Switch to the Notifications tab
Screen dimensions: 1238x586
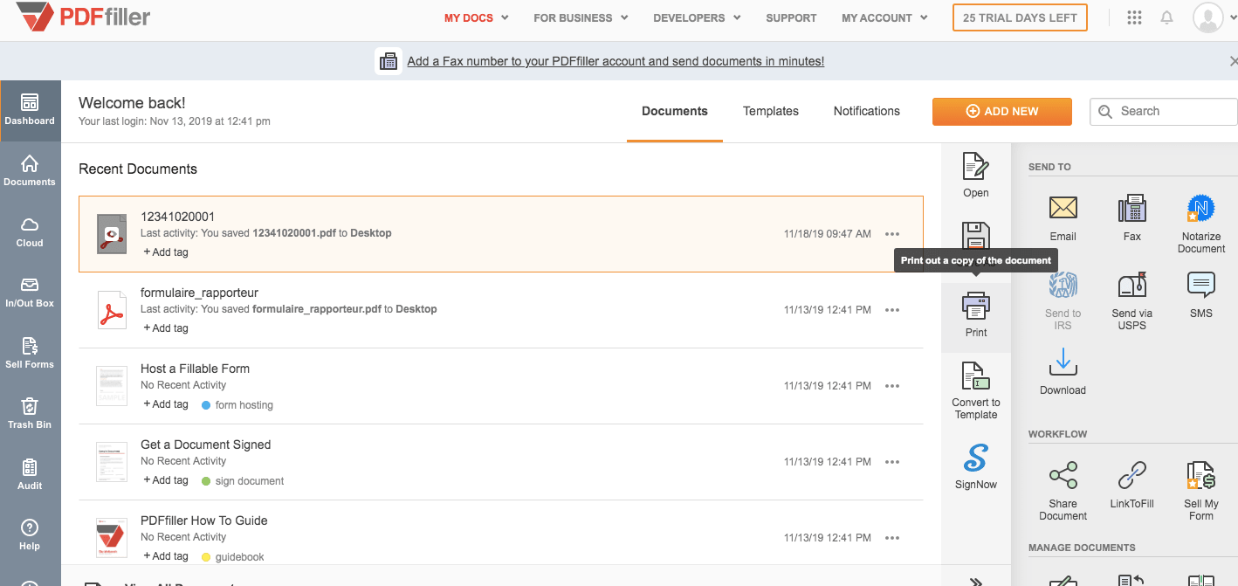[x=866, y=111]
